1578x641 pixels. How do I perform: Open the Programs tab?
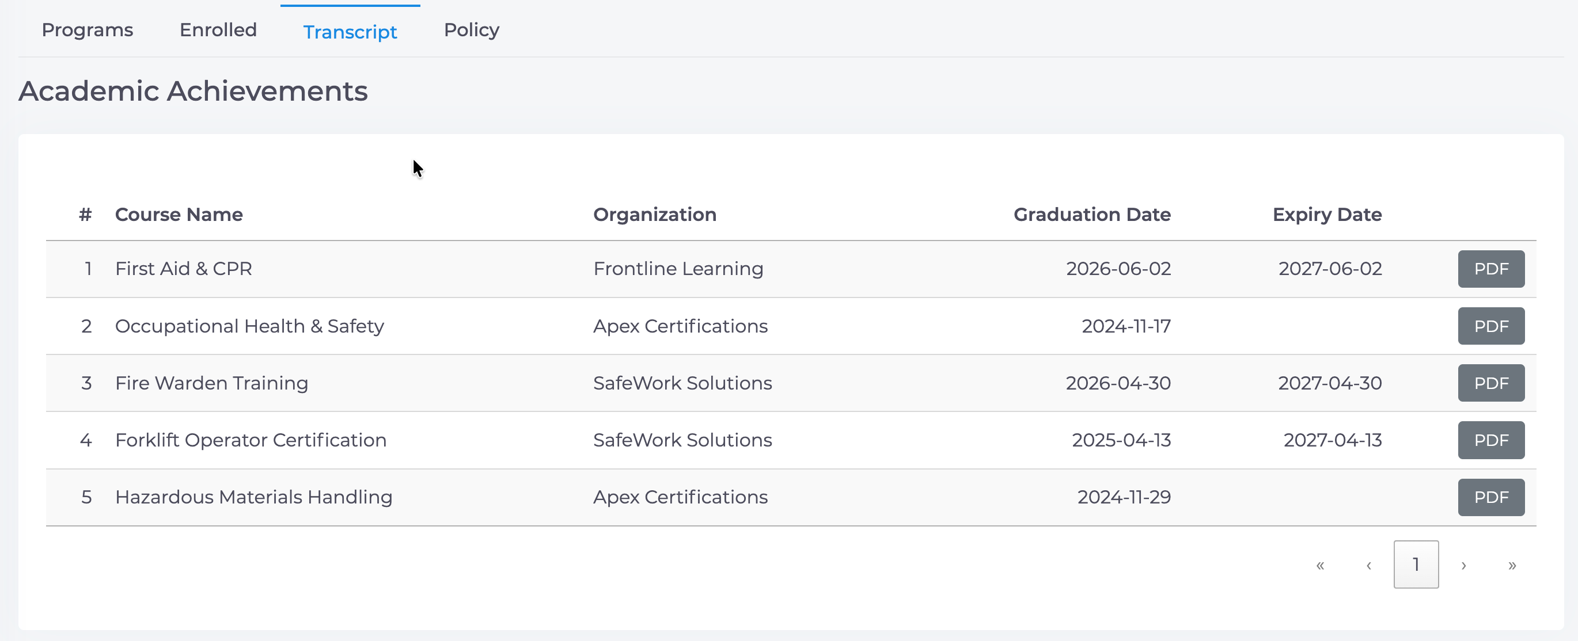click(x=87, y=29)
